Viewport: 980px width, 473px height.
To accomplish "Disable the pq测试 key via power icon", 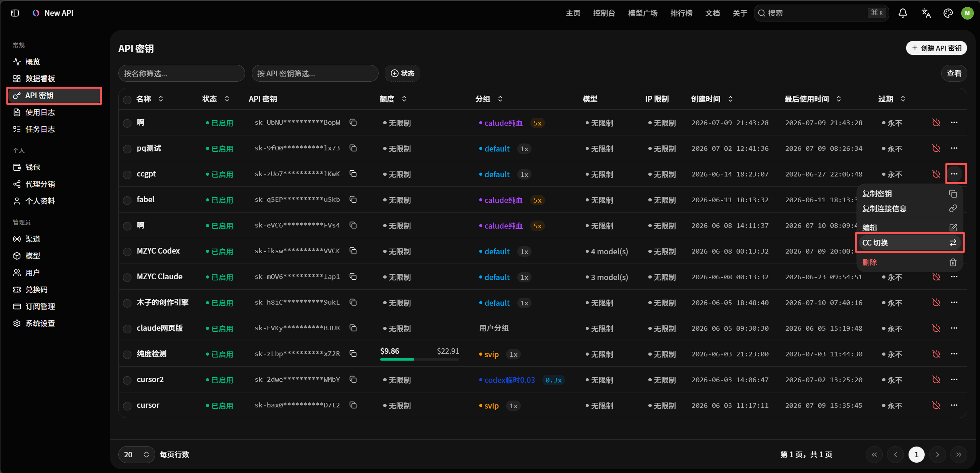I will [x=936, y=148].
